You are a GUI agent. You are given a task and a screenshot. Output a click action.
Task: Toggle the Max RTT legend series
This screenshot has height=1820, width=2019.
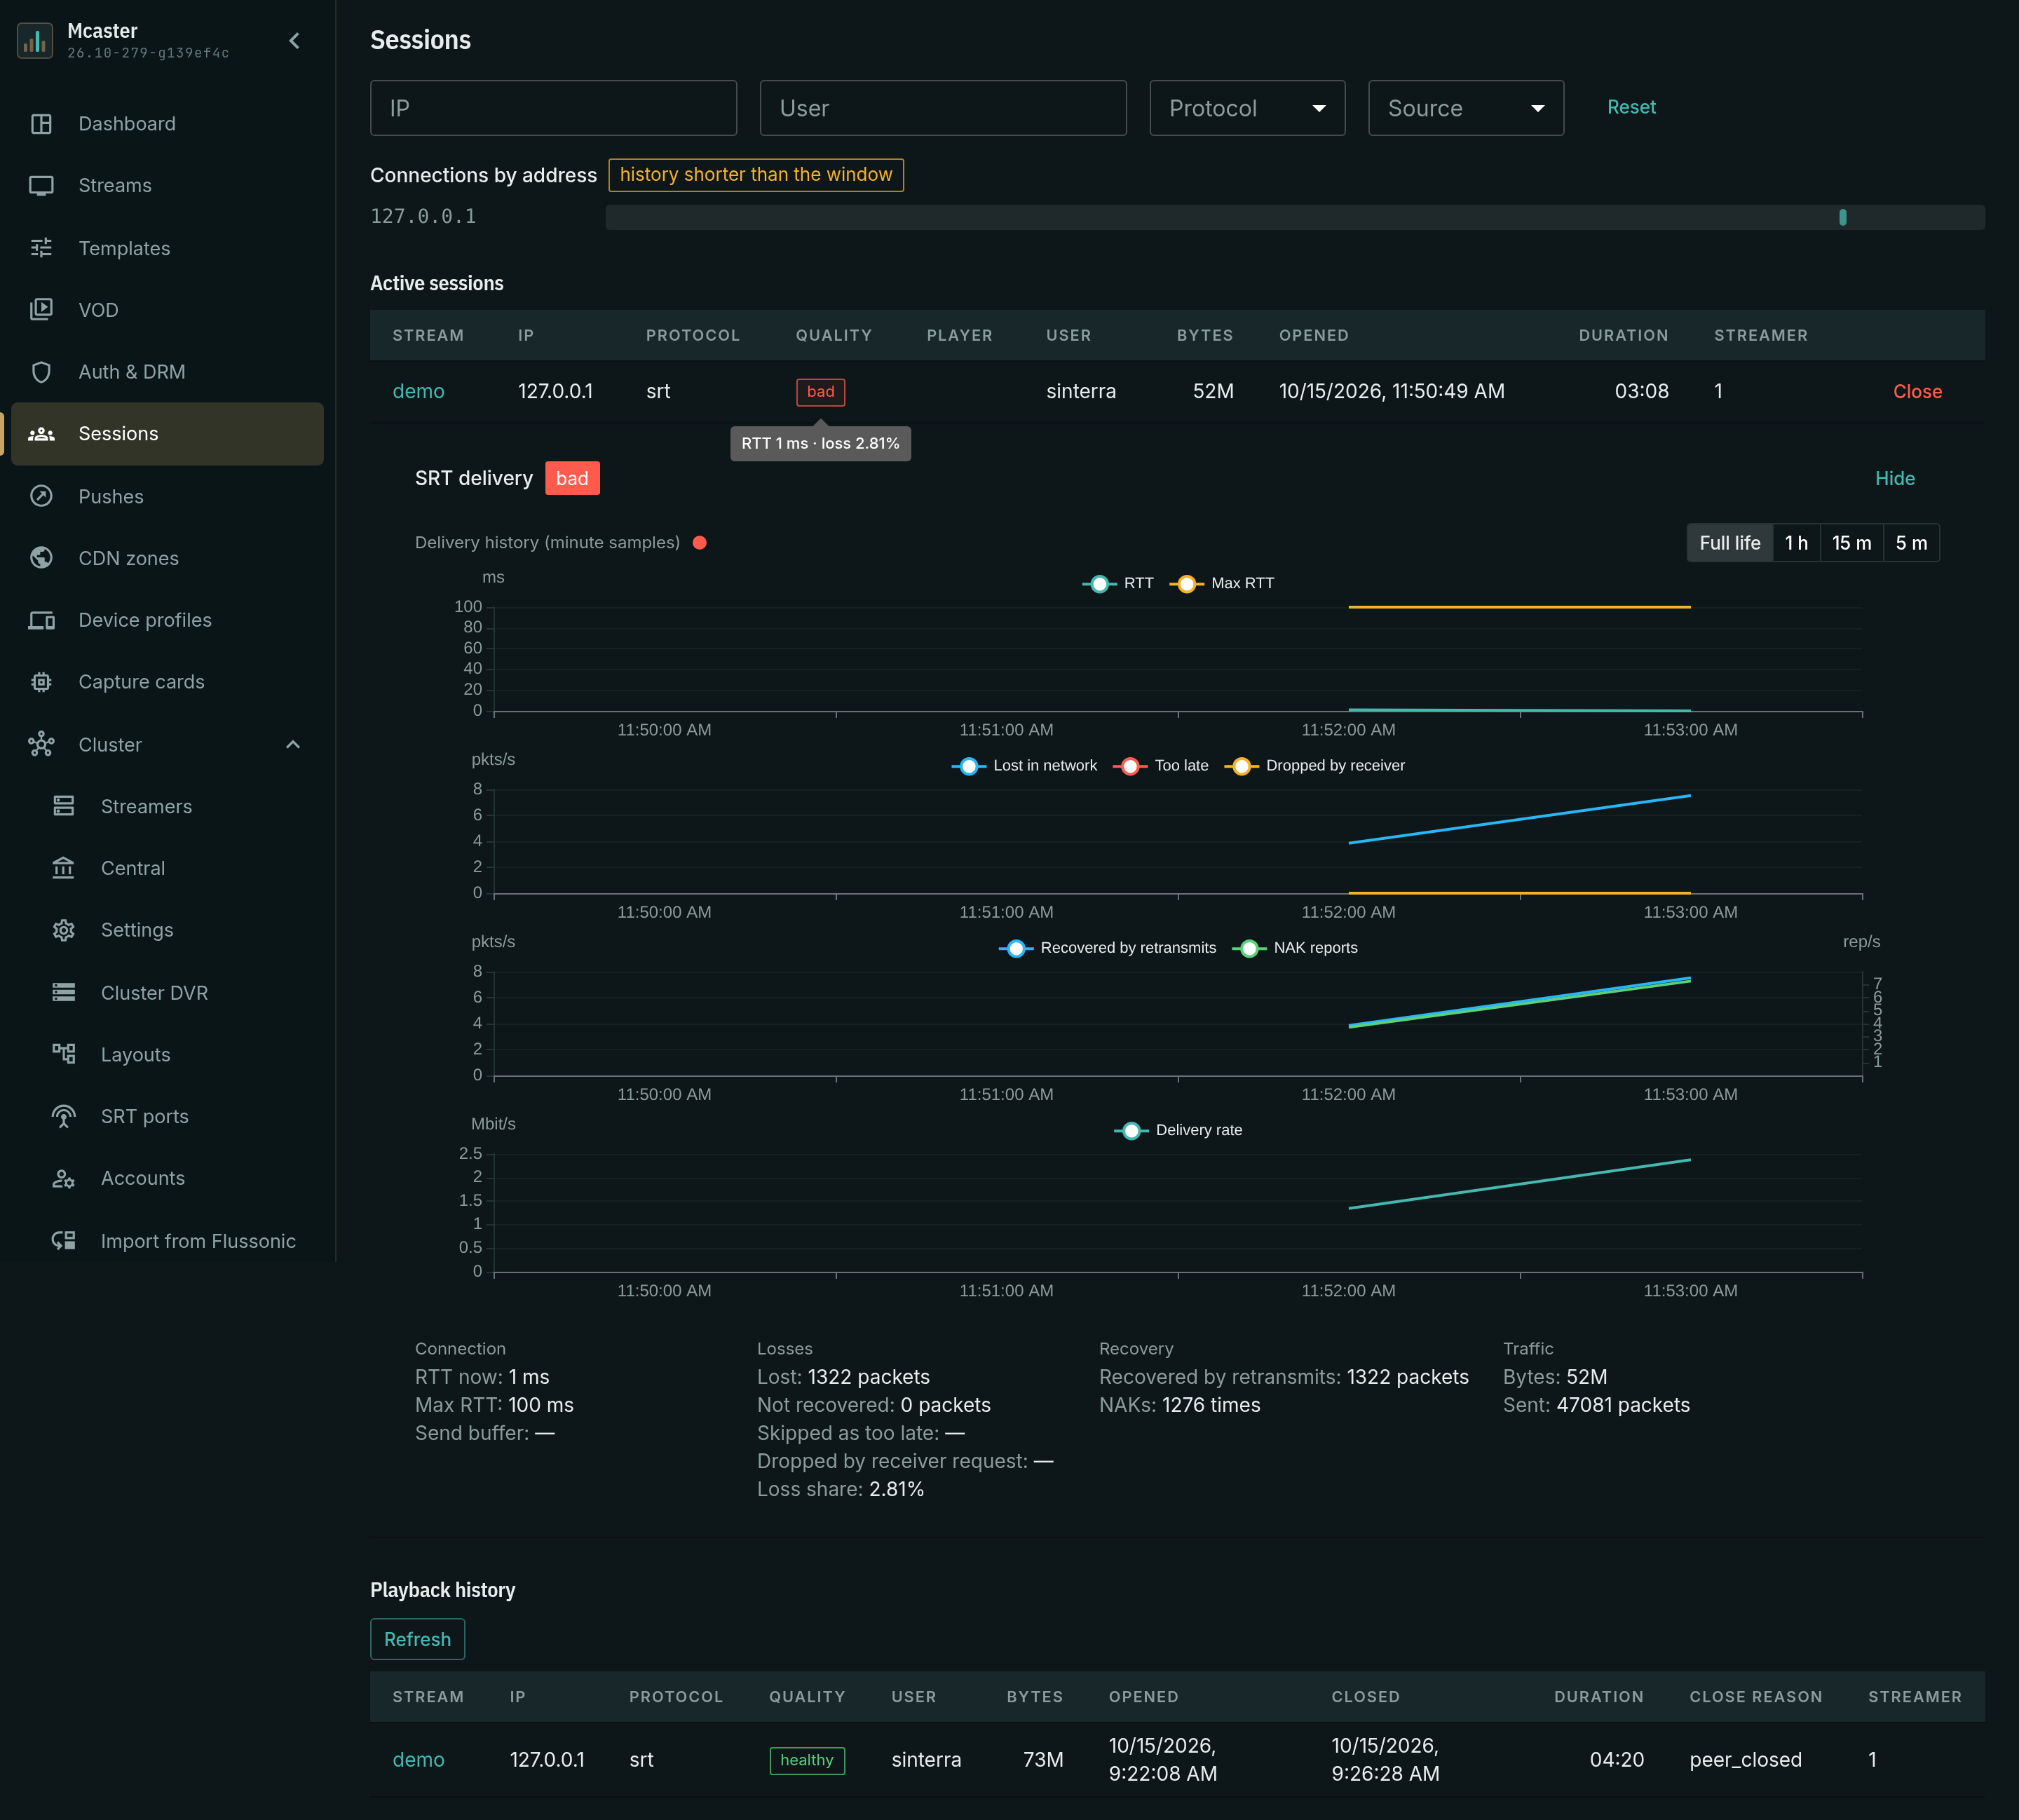(x=1222, y=583)
